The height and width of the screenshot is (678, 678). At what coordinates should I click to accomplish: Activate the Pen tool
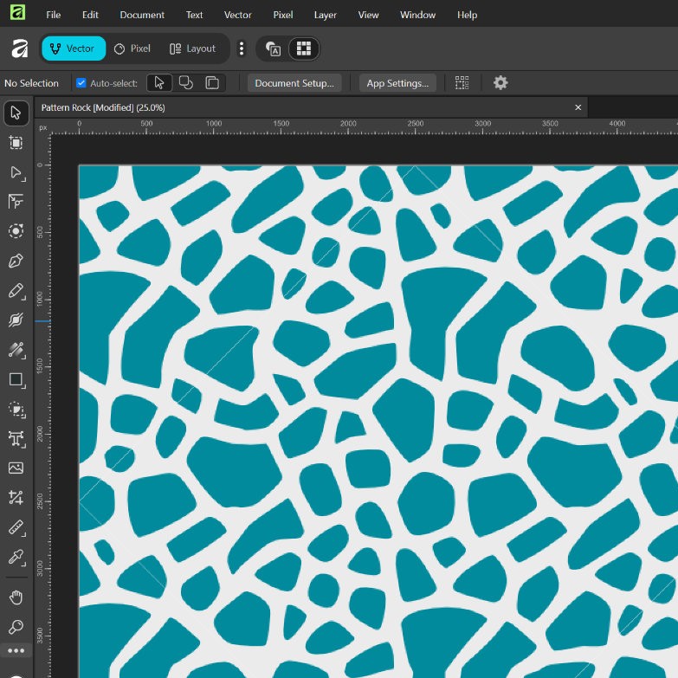pyautogui.click(x=16, y=261)
